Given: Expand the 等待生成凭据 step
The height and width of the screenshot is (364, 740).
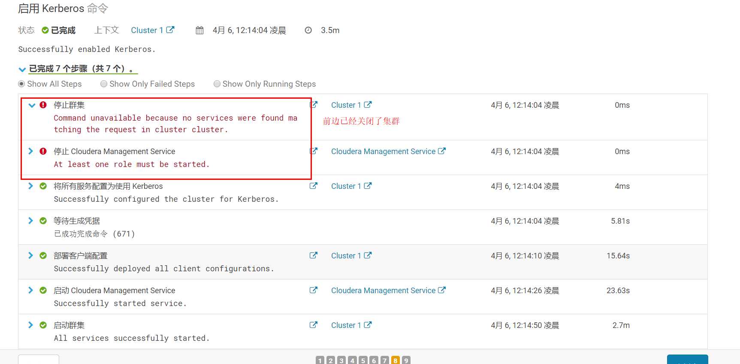Looking at the screenshot, I should [x=30, y=221].
